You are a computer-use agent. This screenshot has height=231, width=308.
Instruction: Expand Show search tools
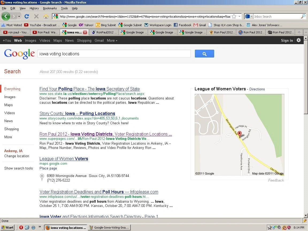(x=18, y=168)
